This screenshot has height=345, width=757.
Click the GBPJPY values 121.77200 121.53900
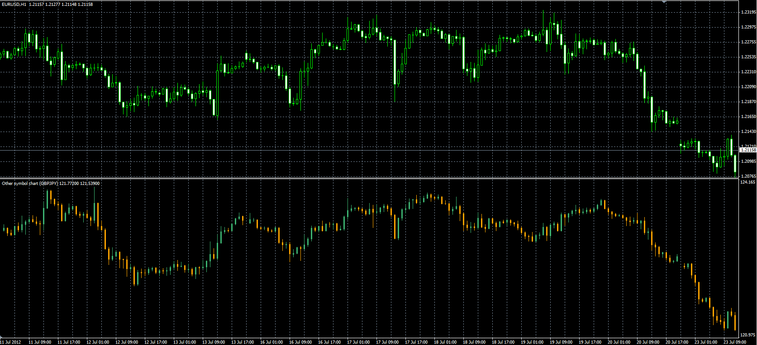point(80,184)
